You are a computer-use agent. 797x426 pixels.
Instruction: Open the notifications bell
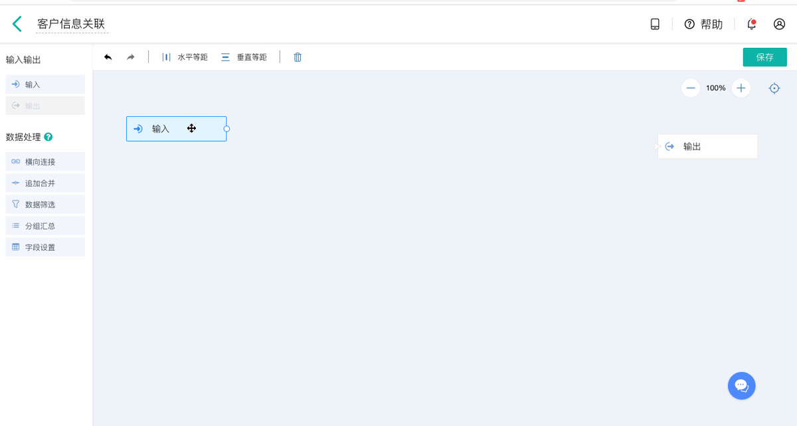752,24
